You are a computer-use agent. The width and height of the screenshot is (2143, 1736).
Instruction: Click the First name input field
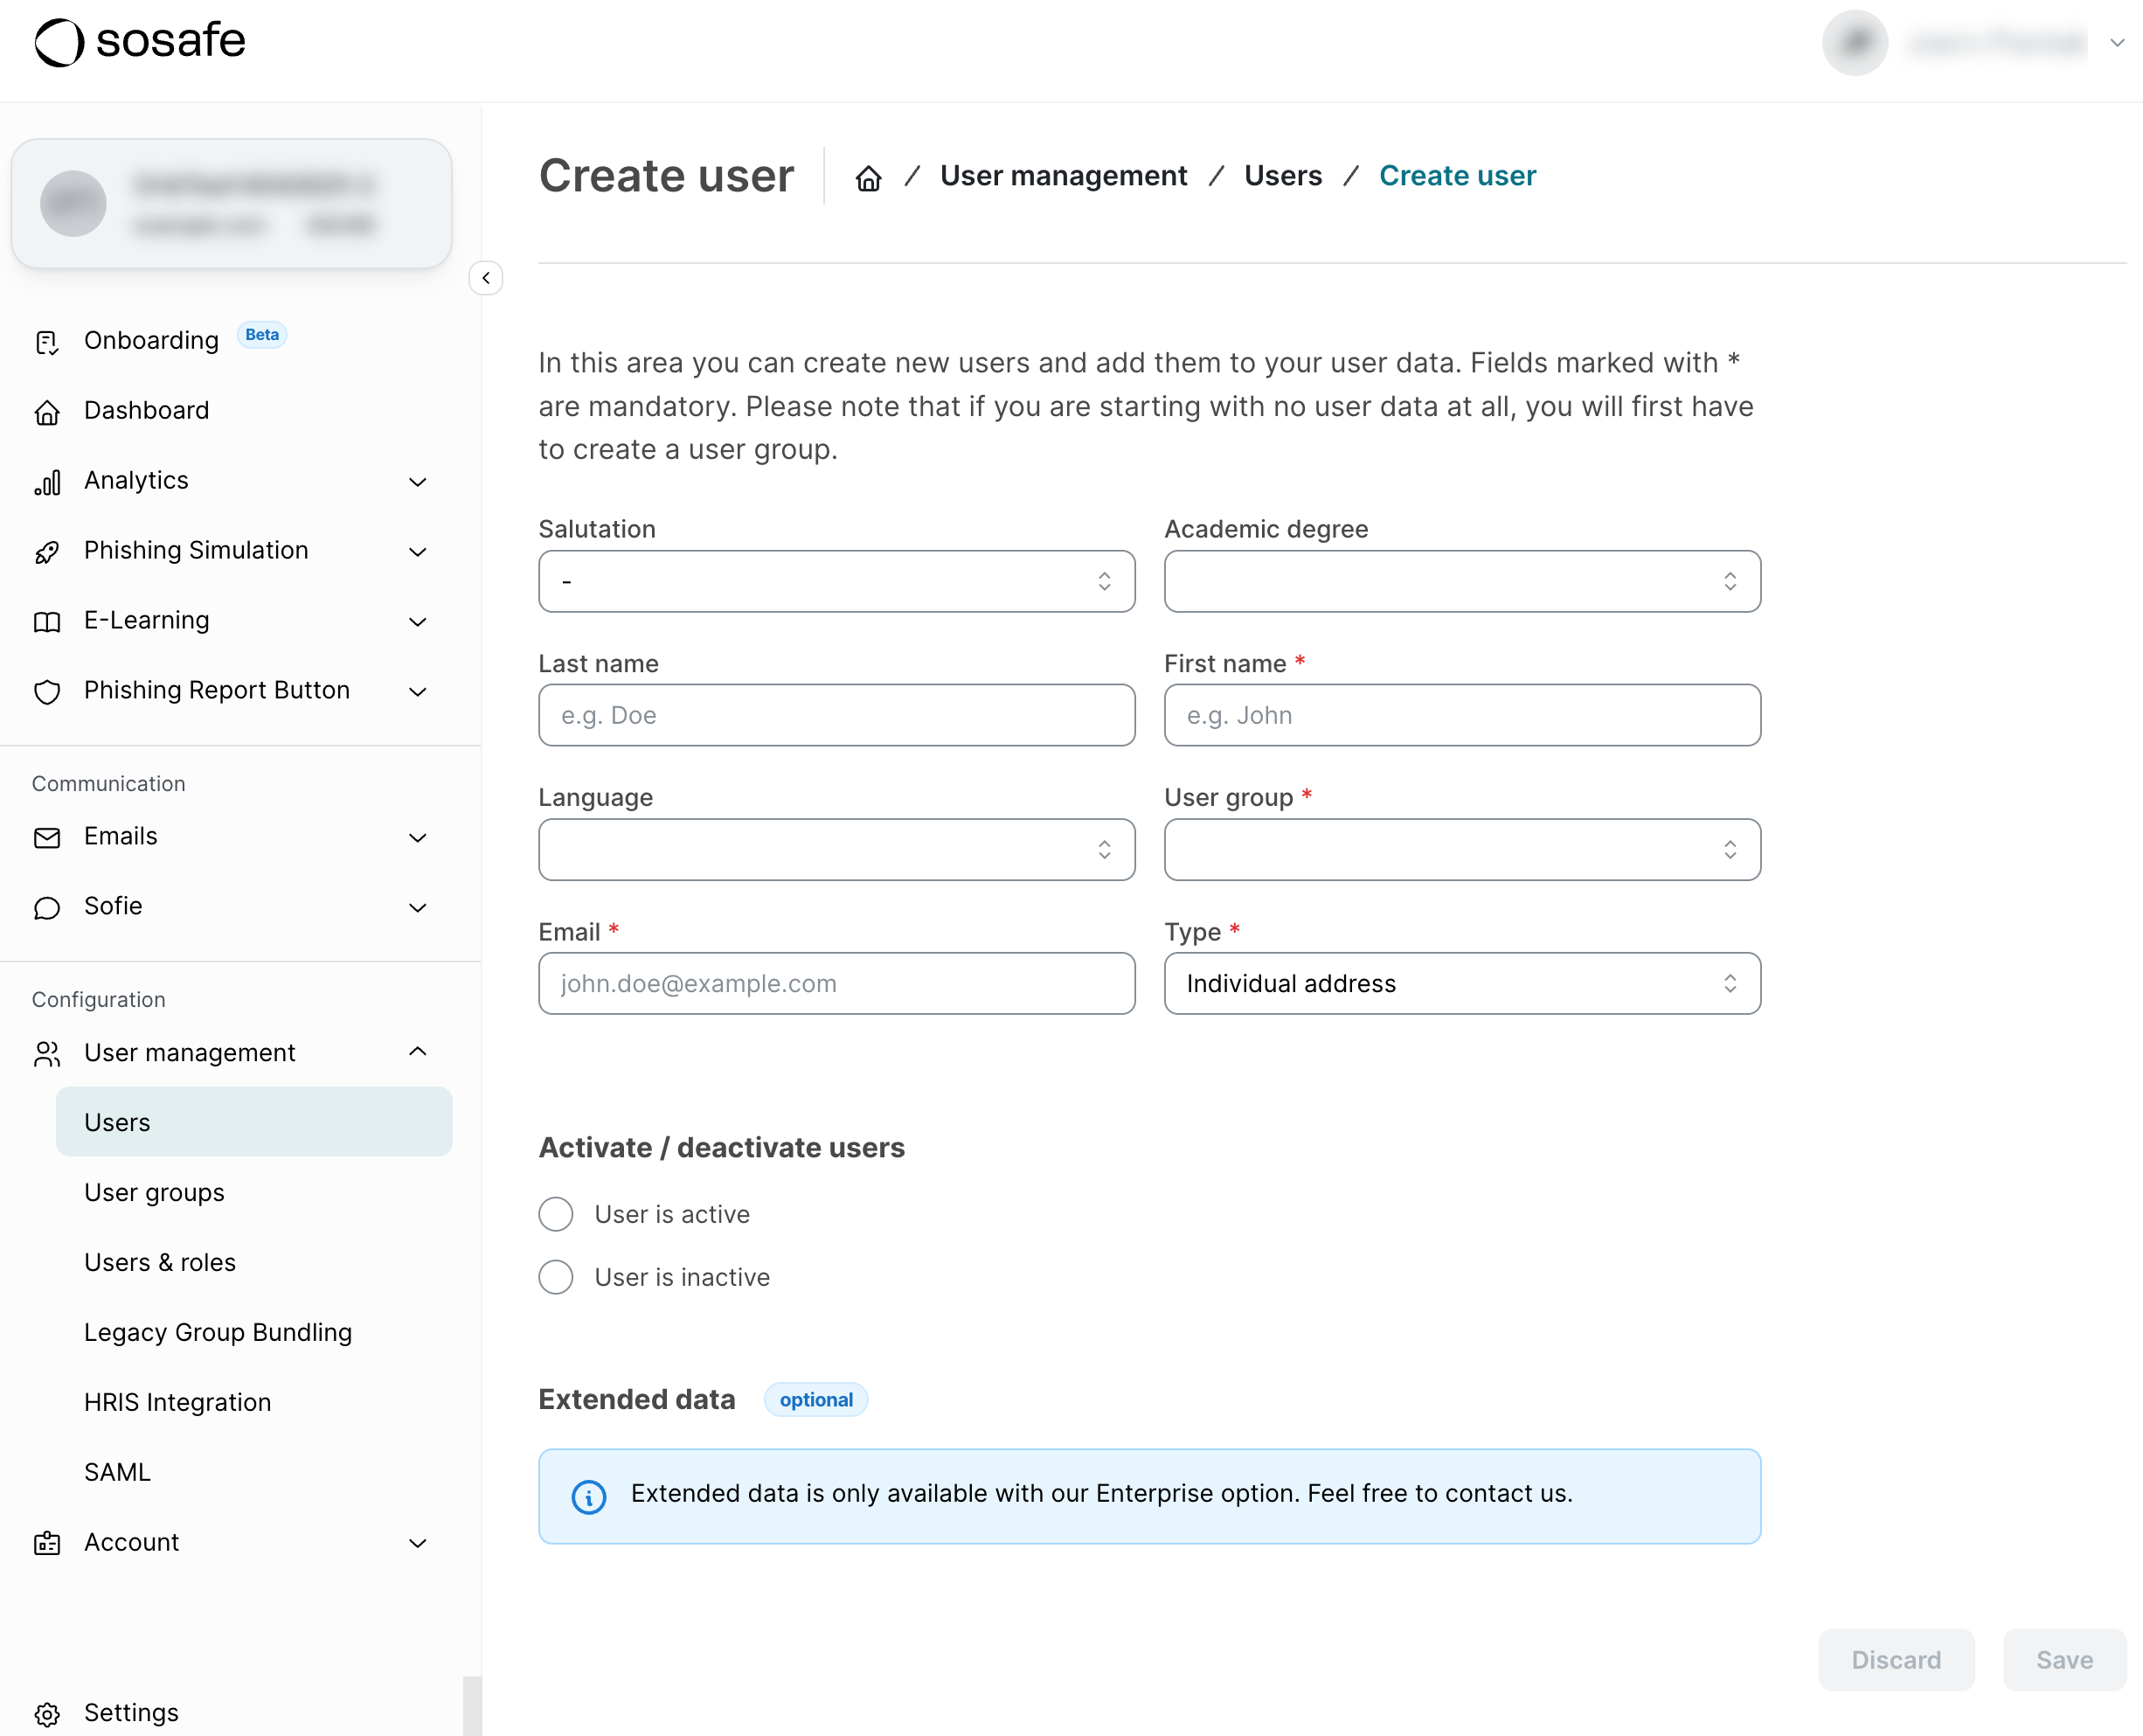point(1461,715)
